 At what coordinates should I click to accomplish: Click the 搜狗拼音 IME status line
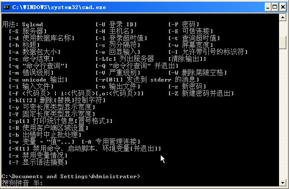22,183
